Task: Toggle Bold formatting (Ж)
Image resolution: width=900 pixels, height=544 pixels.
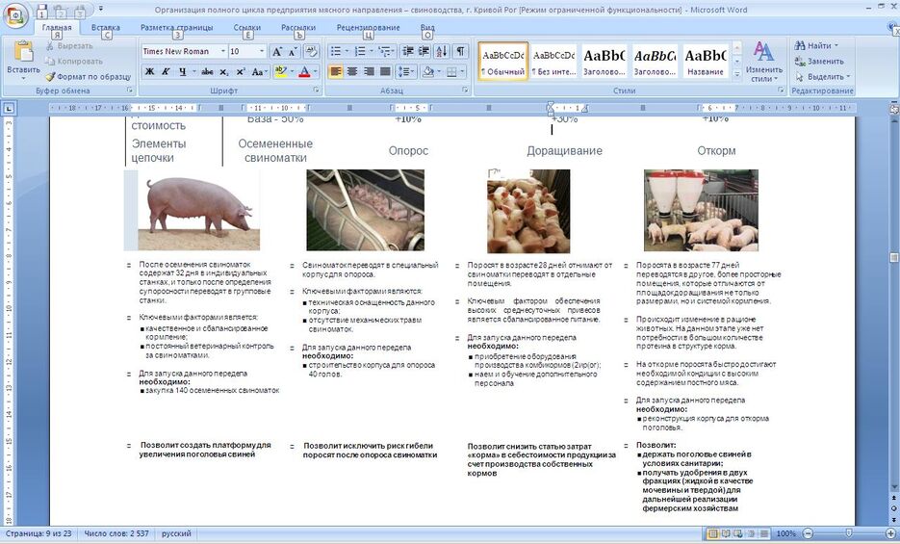Action: [150, 71]
